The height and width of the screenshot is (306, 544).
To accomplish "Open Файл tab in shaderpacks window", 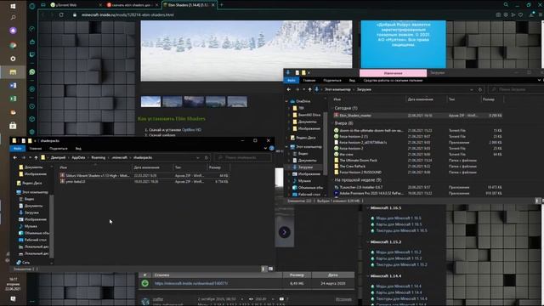I will point(17,148).
